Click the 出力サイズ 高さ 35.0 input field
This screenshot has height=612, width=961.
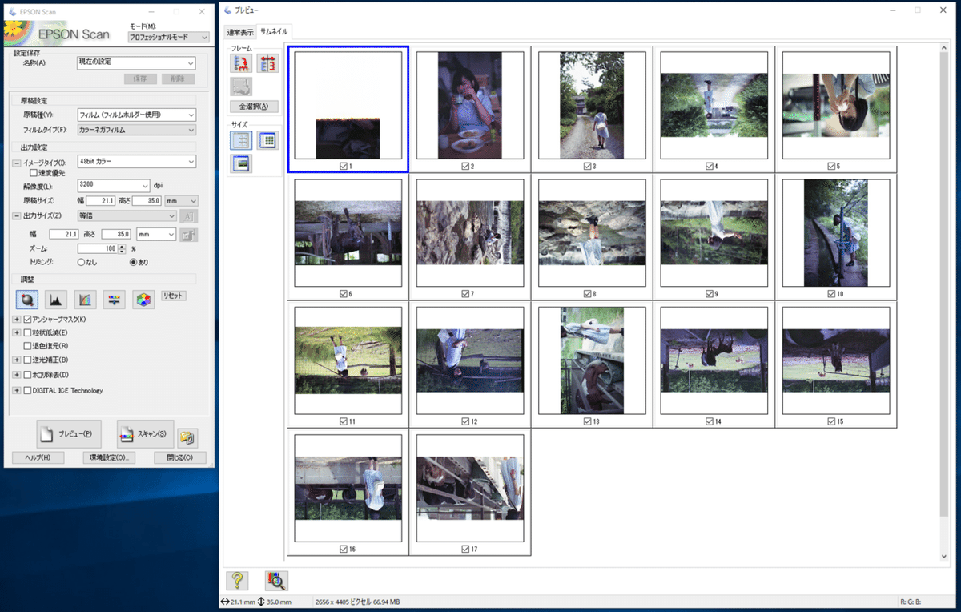click(116, 234)
